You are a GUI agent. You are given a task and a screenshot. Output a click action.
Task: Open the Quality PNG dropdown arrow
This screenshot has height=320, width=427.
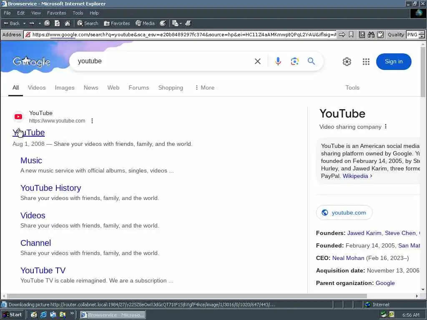point(422,37)
